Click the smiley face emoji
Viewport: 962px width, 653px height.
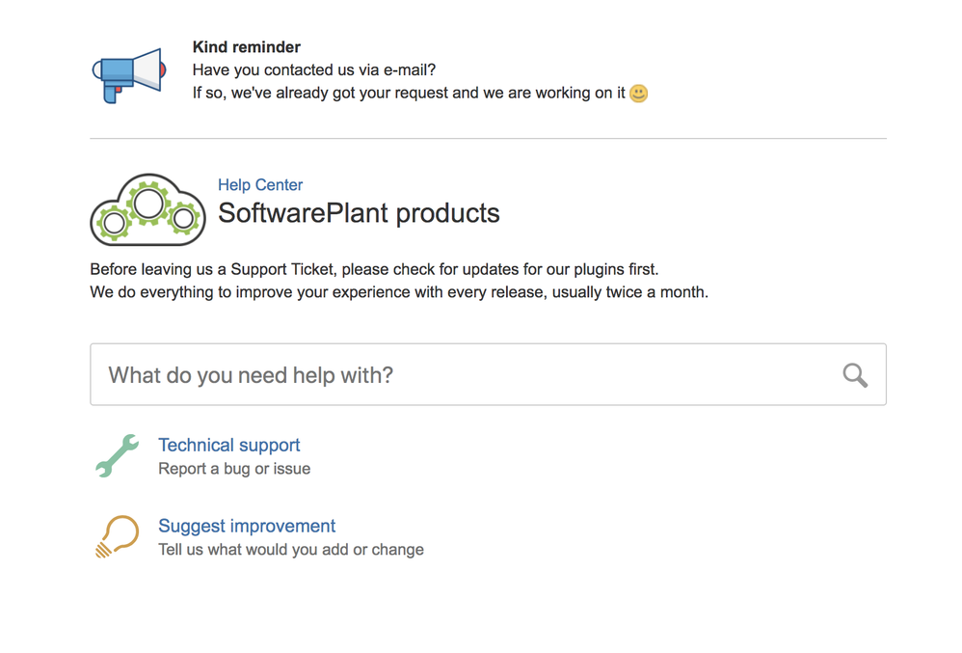(638, 94)
